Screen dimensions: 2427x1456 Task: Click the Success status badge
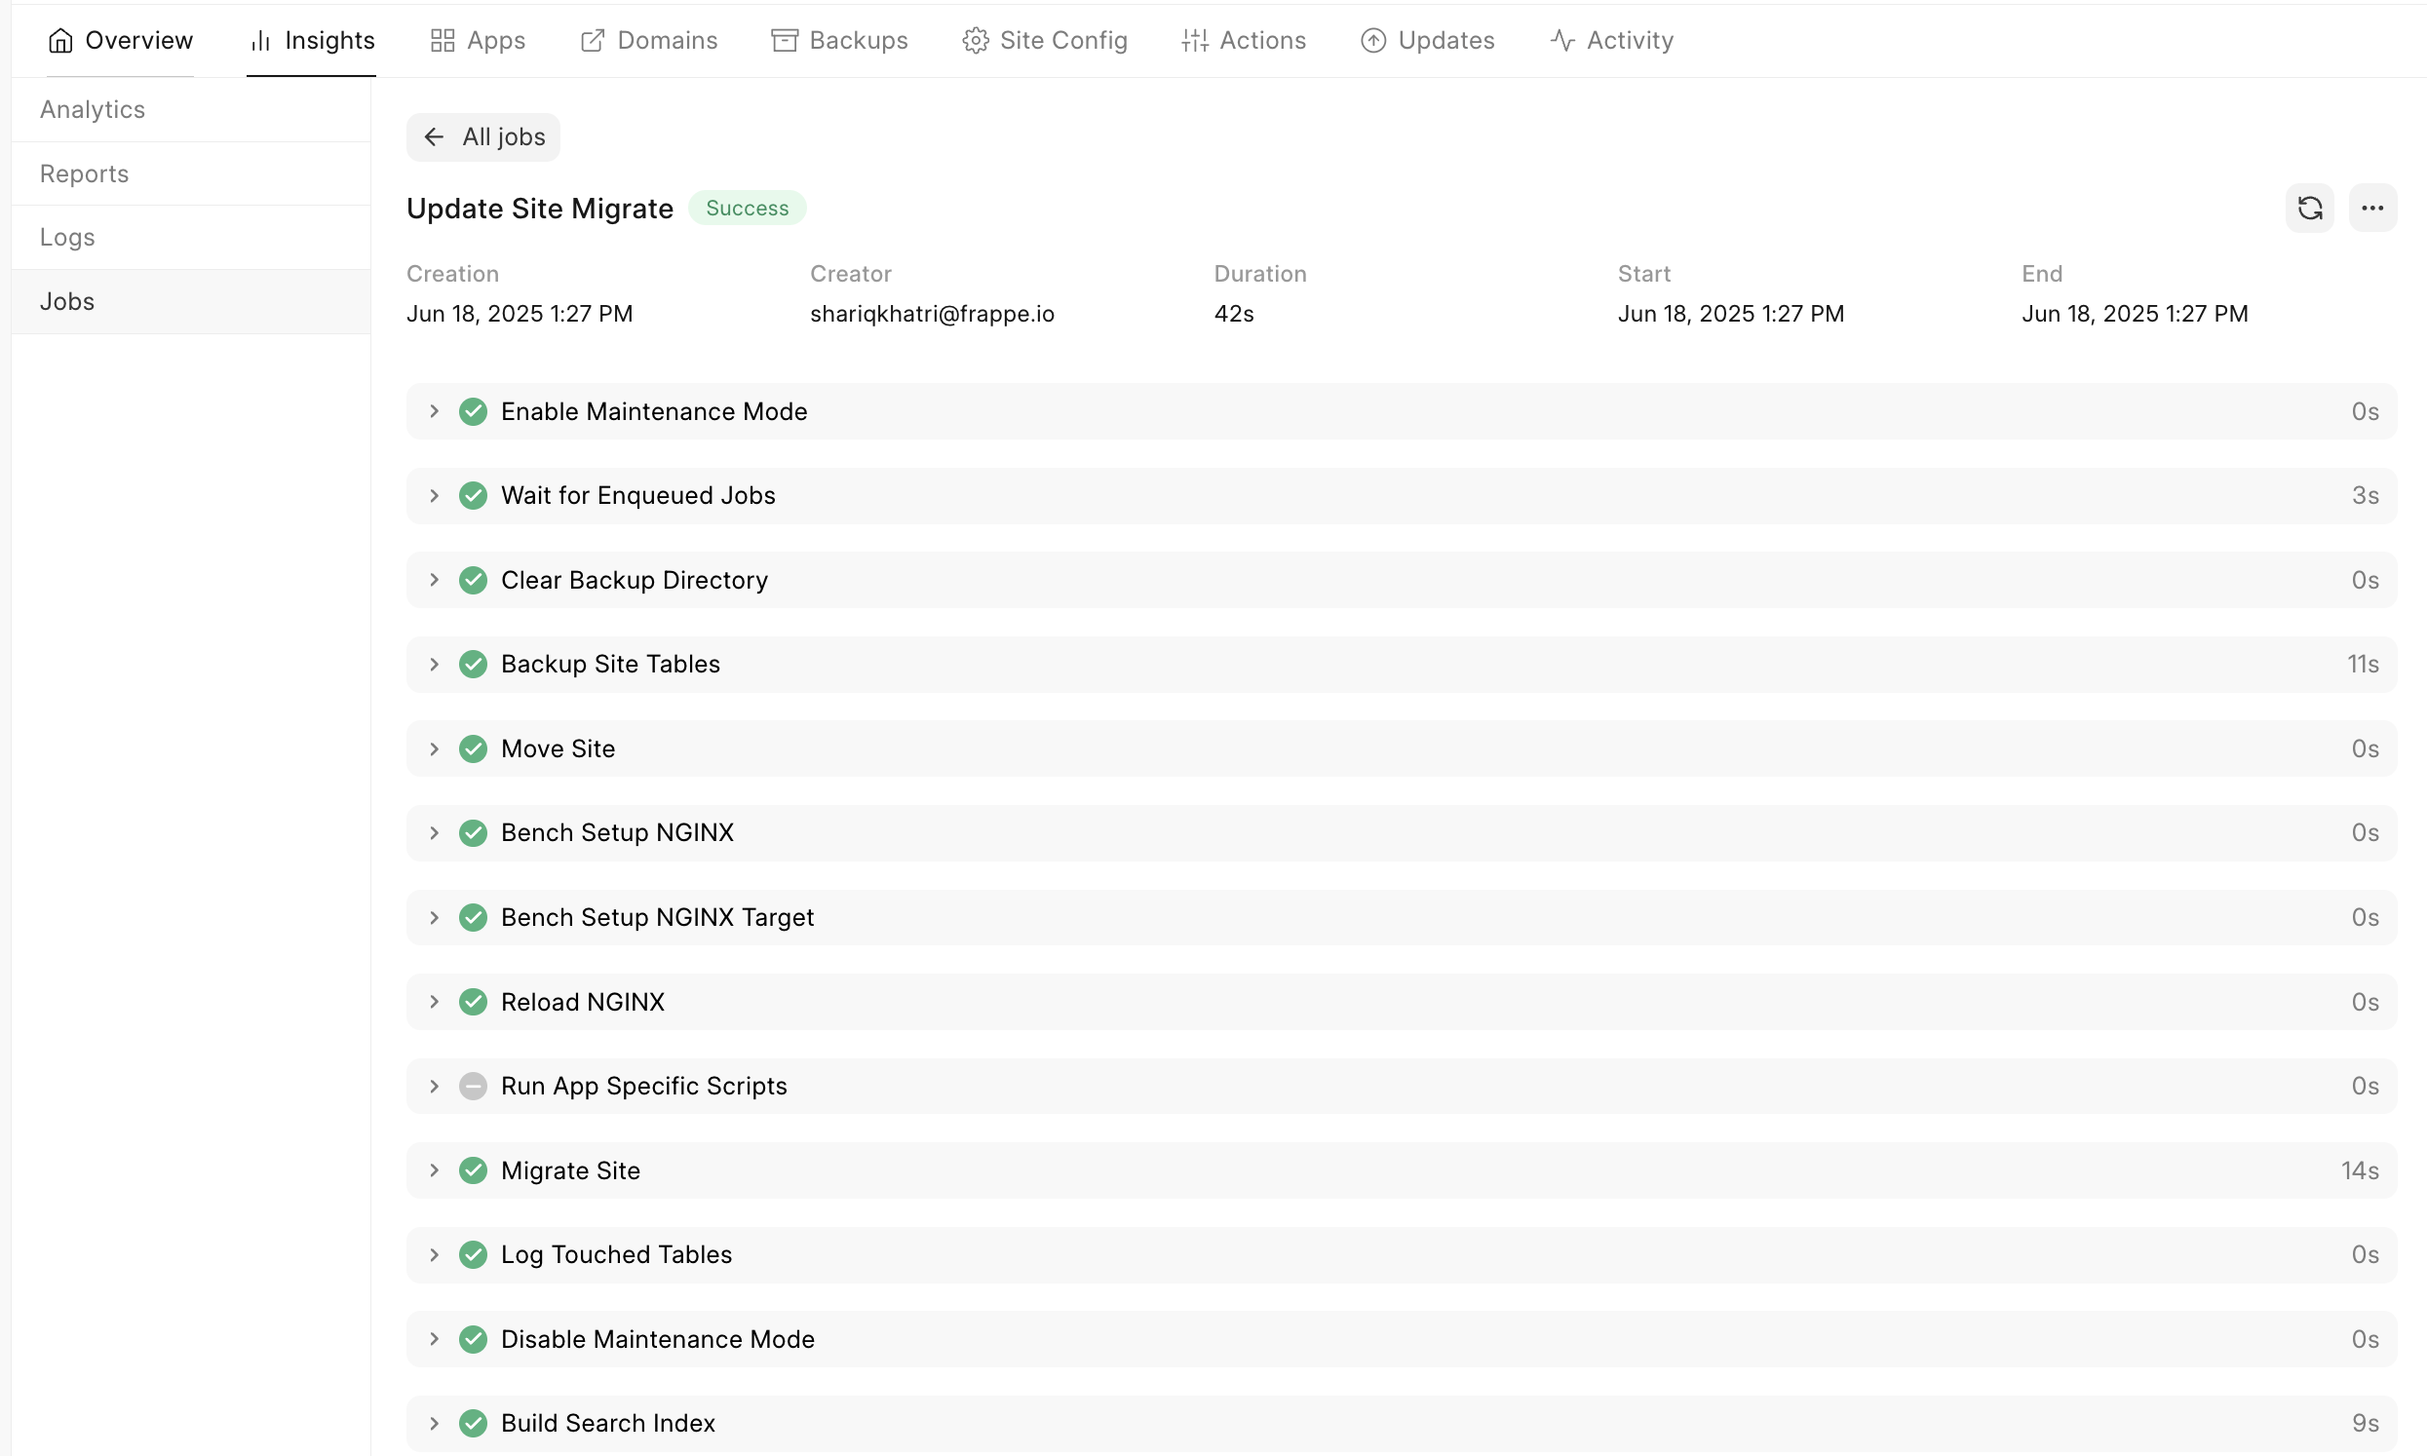click(747, 208)
